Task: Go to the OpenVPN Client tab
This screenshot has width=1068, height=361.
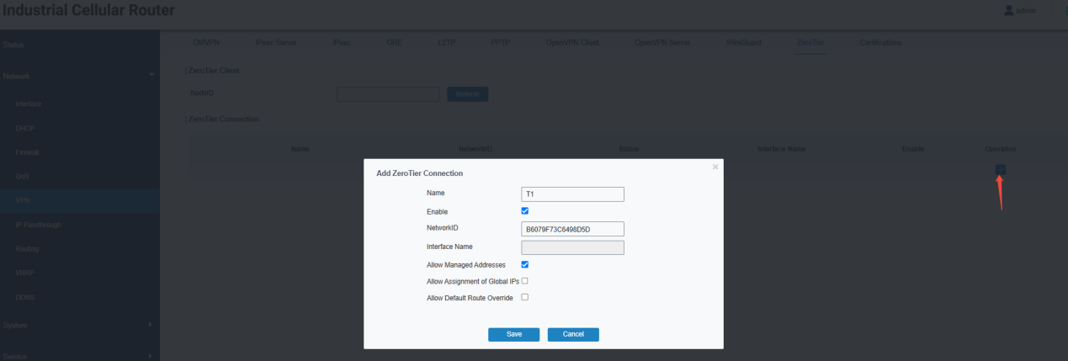Action: [572, 42]
